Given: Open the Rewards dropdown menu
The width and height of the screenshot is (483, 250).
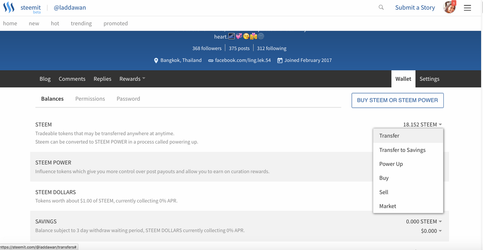Looking at the screenshot, I should coord(132,79).
